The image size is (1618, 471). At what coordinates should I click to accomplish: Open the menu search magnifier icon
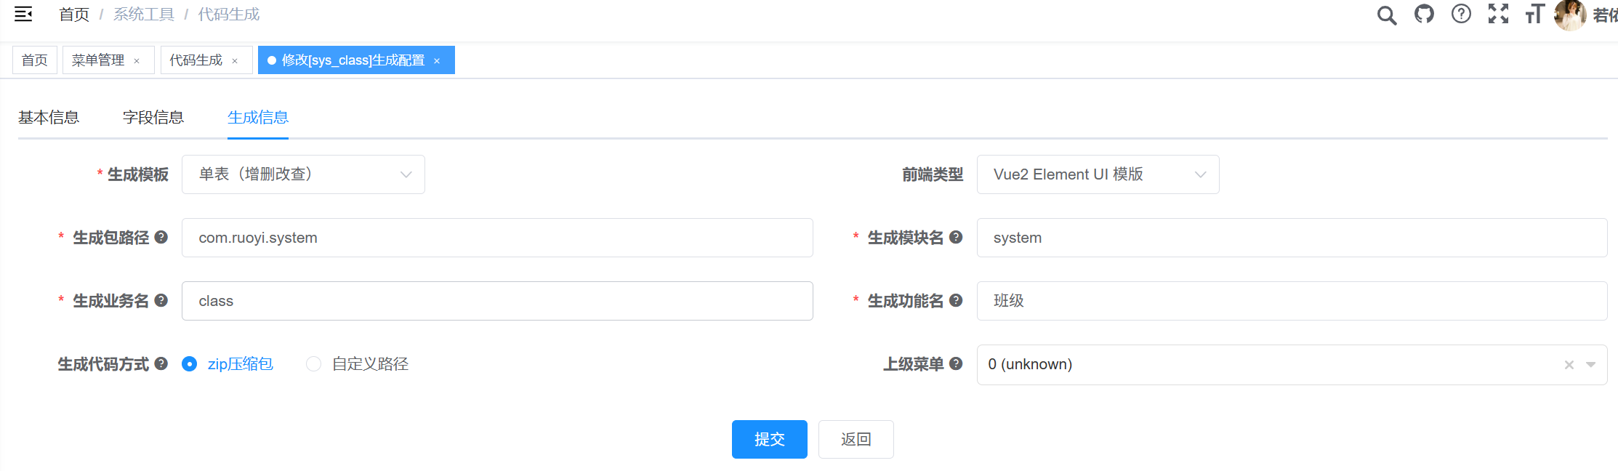1387,15
